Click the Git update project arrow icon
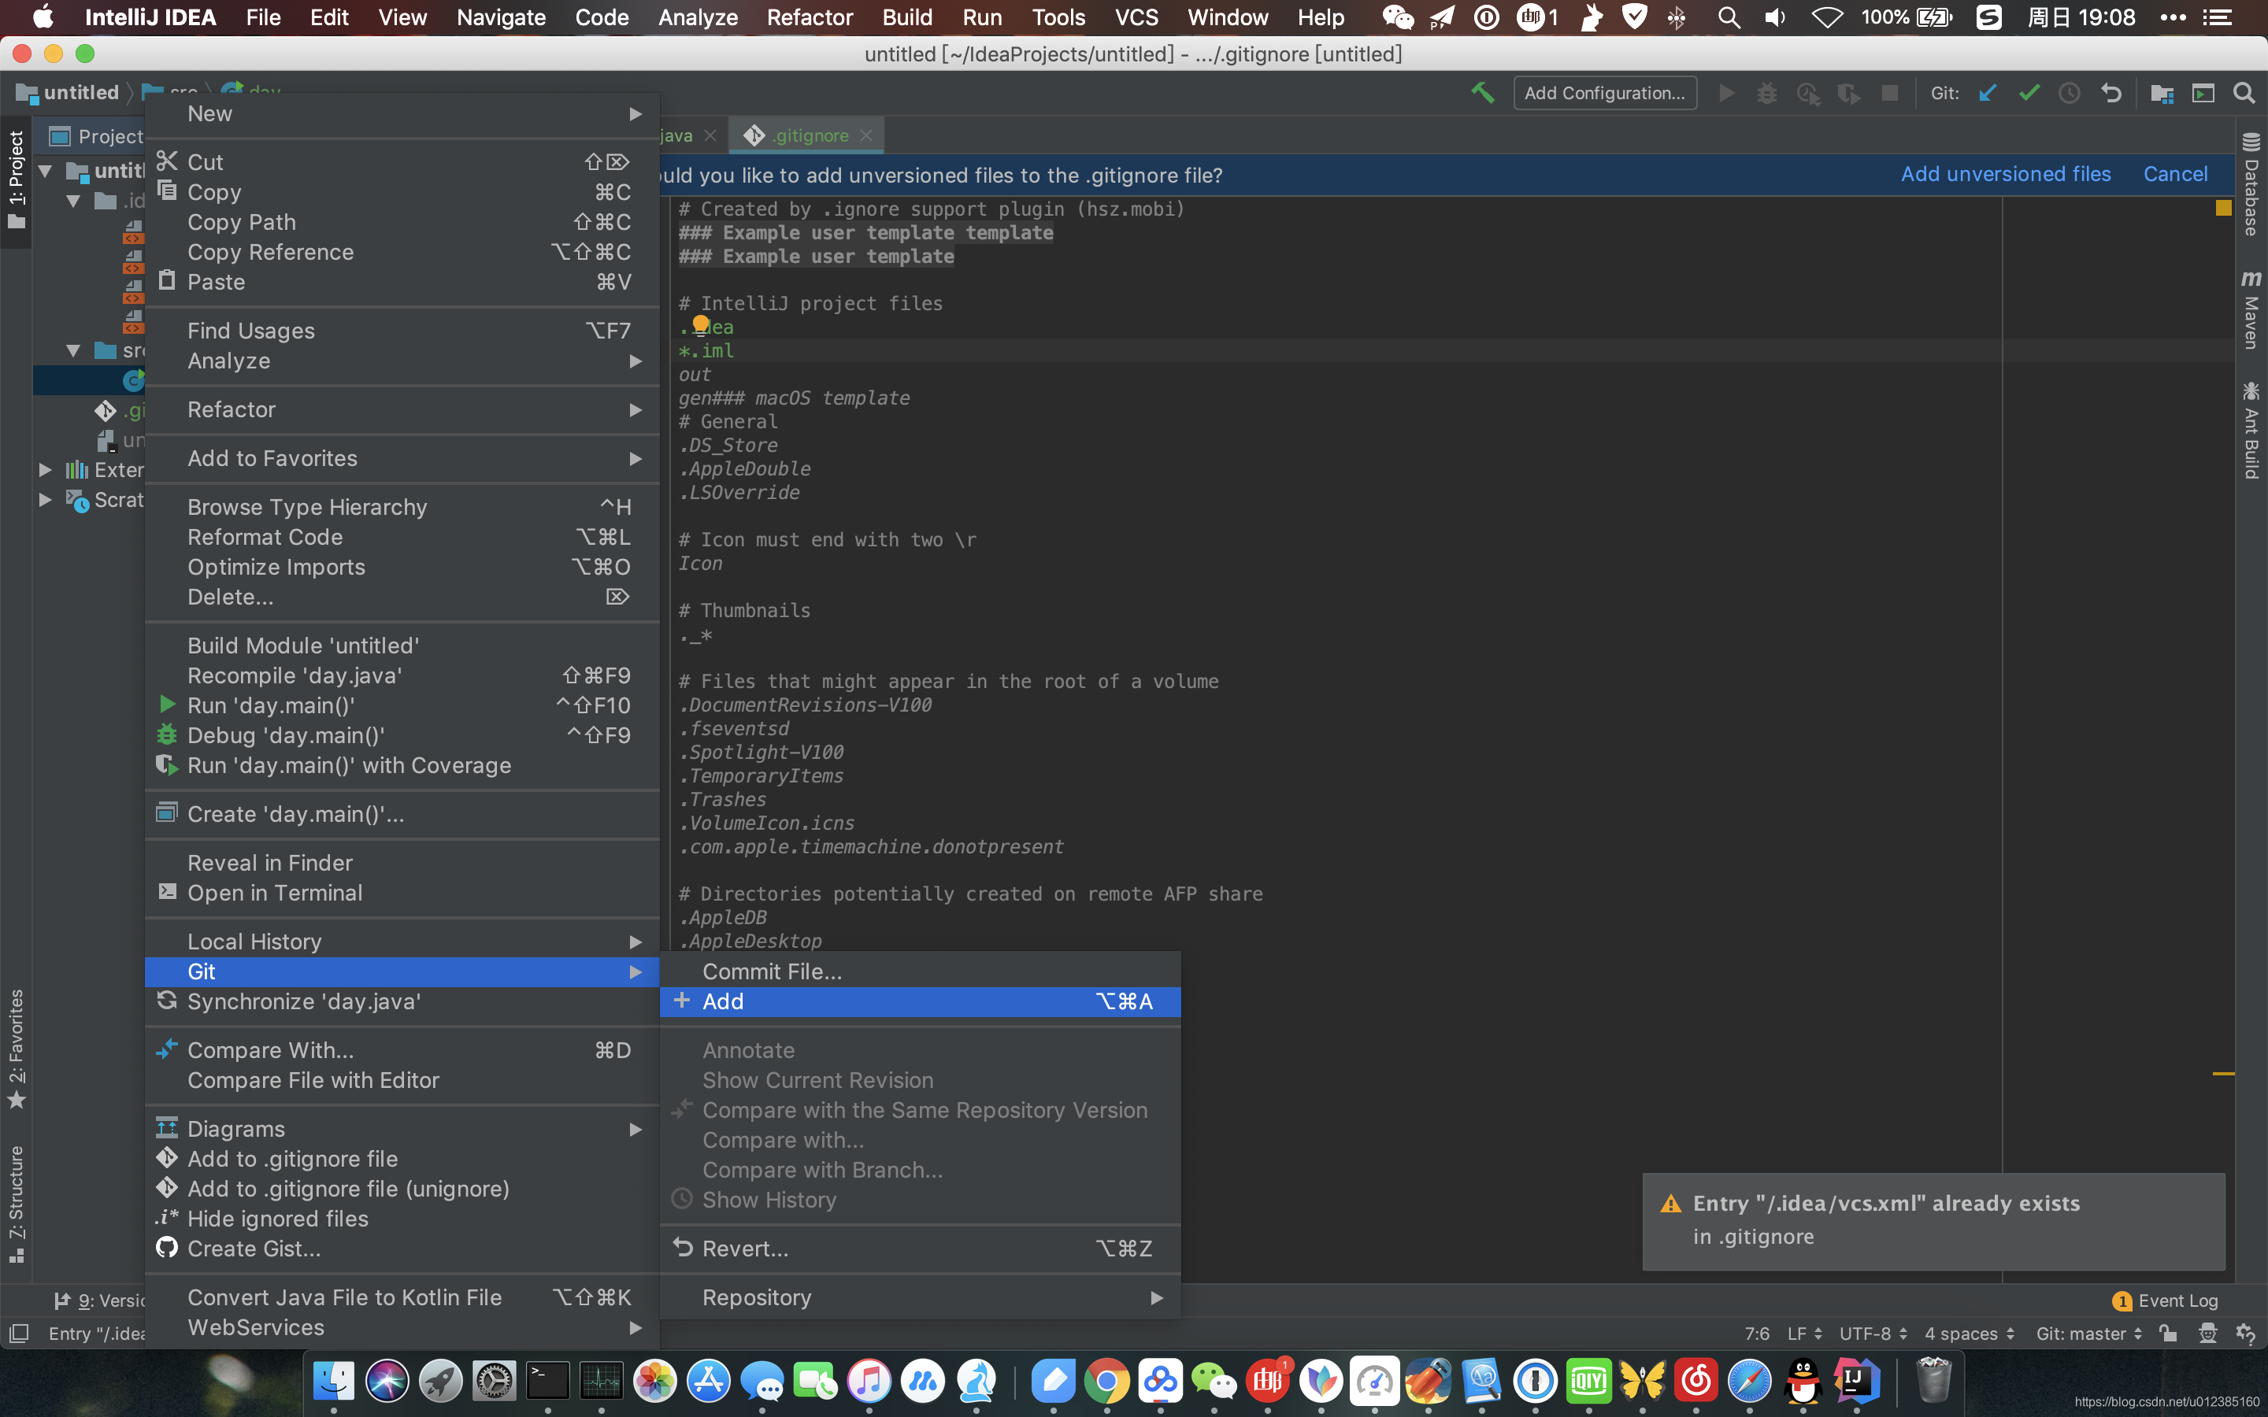The image size is (2268, 1417). [x=1987, y=93]
